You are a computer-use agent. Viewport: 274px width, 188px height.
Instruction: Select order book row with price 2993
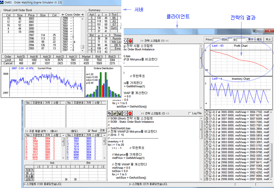pos(31,48)
